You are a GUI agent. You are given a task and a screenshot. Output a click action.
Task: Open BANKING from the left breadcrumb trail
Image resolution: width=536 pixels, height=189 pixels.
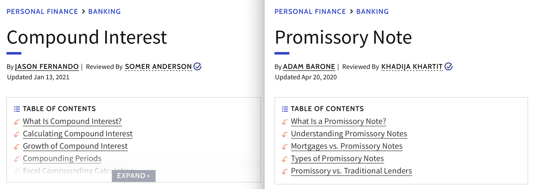coord(104,11)
